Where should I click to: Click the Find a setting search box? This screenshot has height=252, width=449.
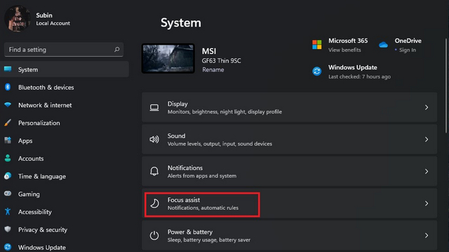pyautogui.click(x=64, y=50)
